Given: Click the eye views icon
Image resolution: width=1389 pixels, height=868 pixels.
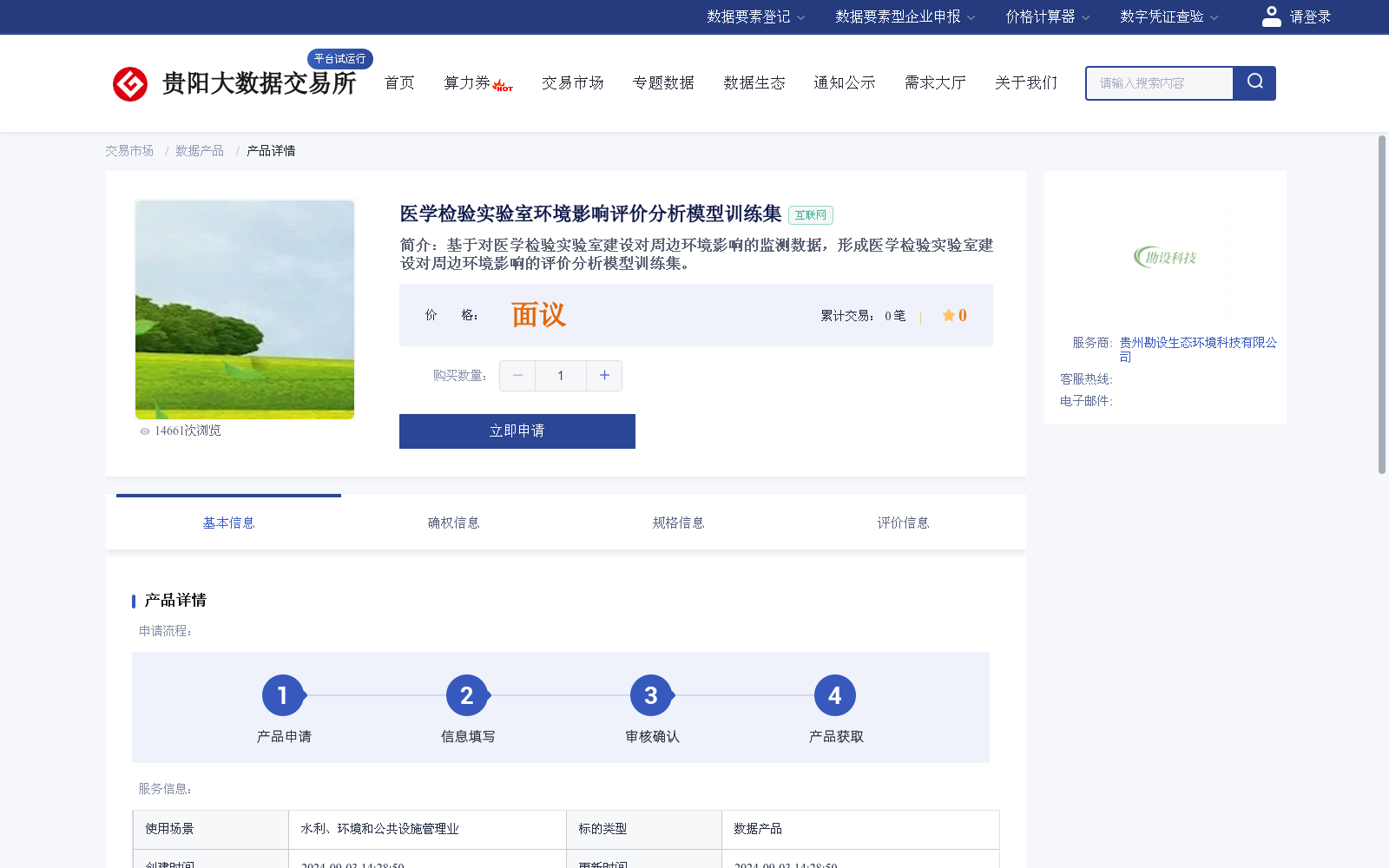Looking at the screenshot, I should tap(145, 431).
